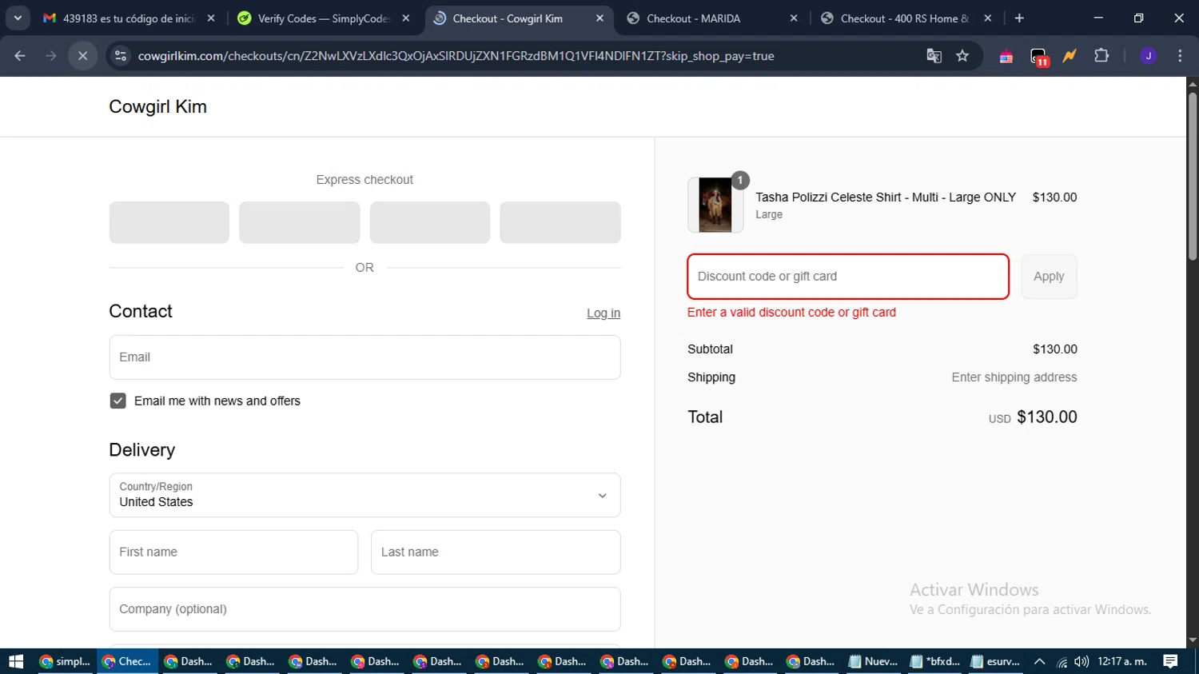Click the Apply discount button
The image size is (1199, 674).
pyautogui.click(x=1049, y=277)
